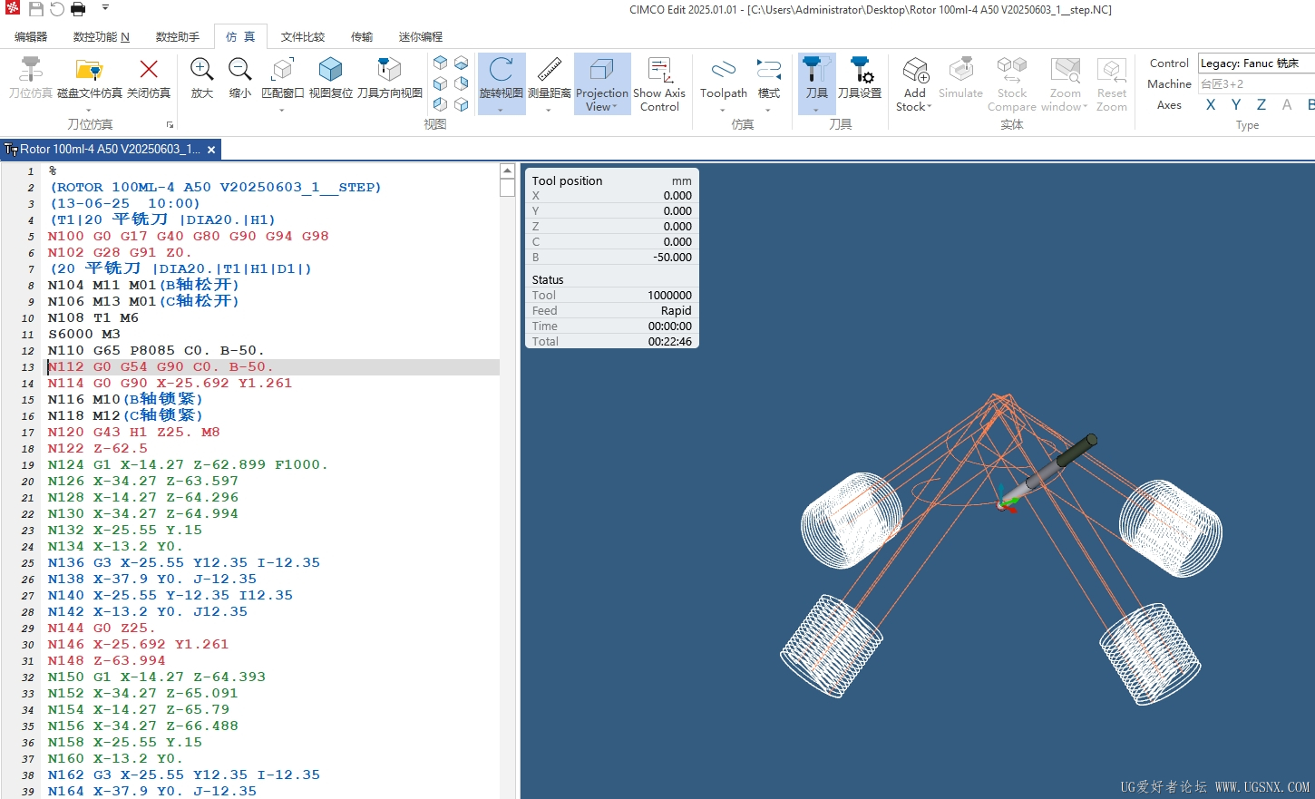Click the code editor scrollbar up arrow
Image resolution: width=1315 pixels, height=799 pixels.
[x=508, y=171]
